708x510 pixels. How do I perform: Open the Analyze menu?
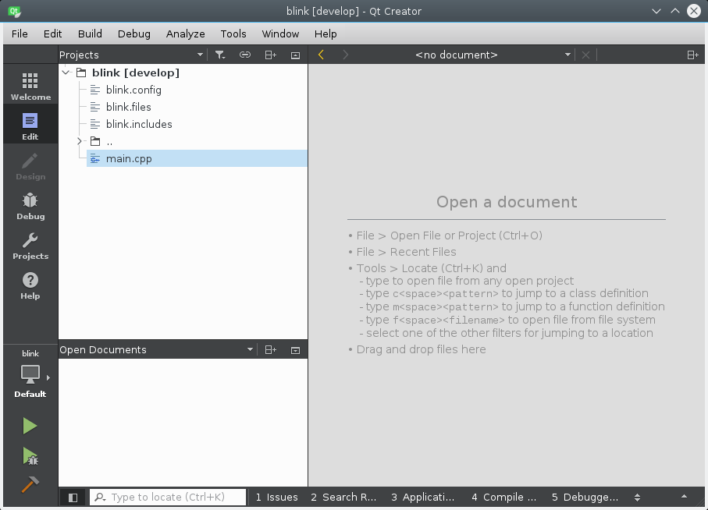point(185,34)
